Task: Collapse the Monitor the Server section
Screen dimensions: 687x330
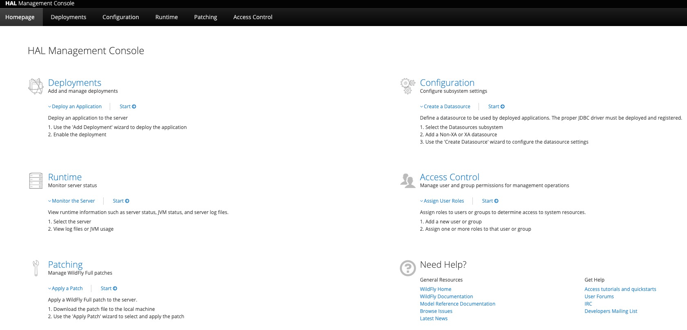Action: point(71,201)
